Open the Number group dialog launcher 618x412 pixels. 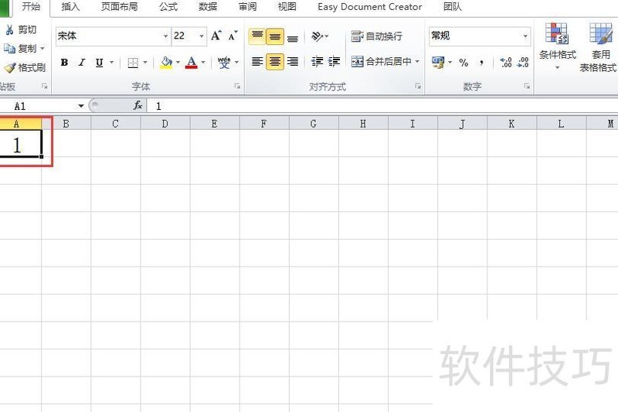click(527, 87)
